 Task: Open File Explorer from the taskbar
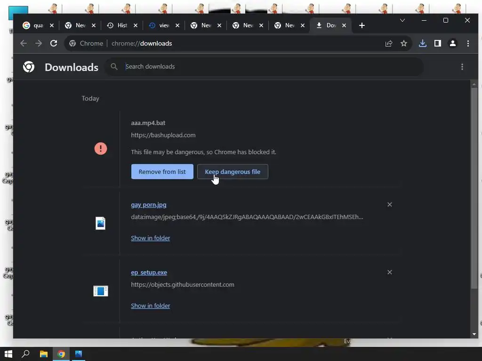[x=44, y=354]
